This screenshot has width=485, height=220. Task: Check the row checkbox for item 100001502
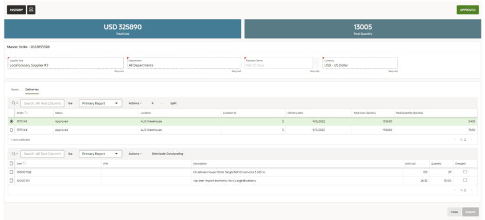[11, 172]
